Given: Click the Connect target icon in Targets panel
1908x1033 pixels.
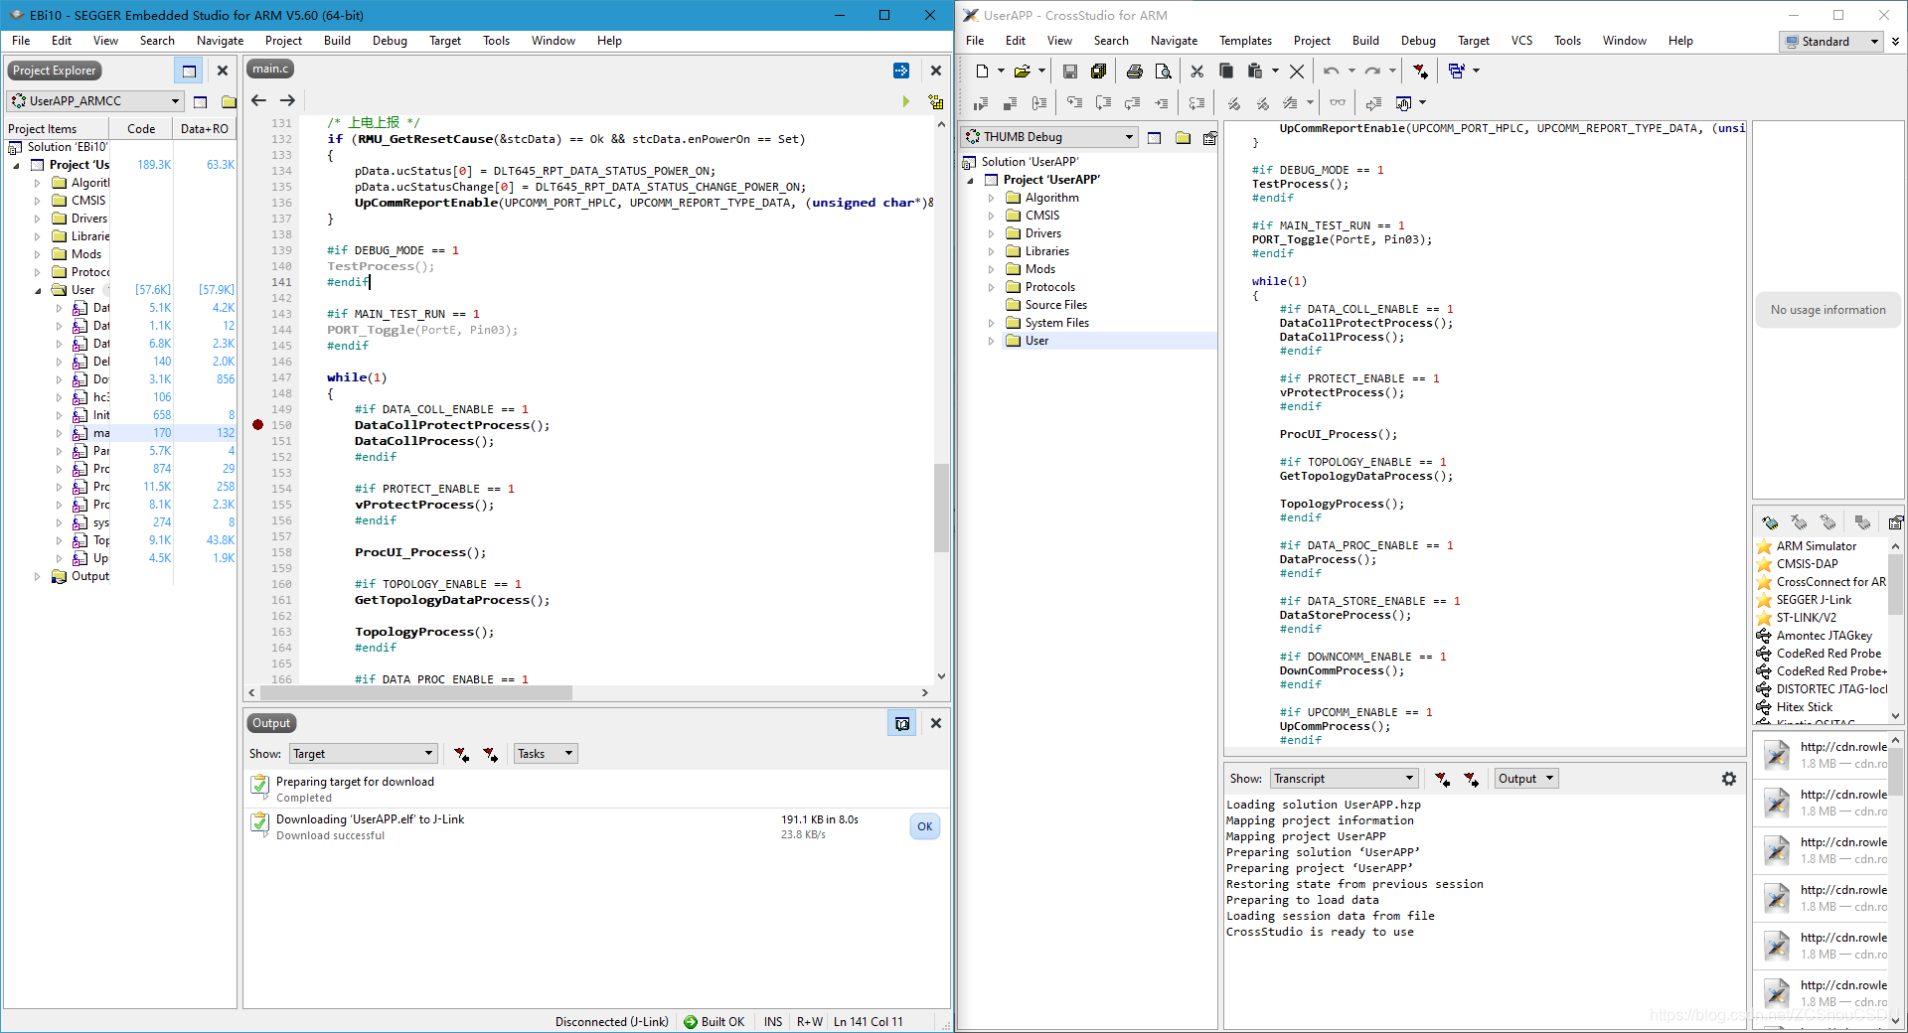Looking at the screenshot, I should click(x=1770, y=522).
